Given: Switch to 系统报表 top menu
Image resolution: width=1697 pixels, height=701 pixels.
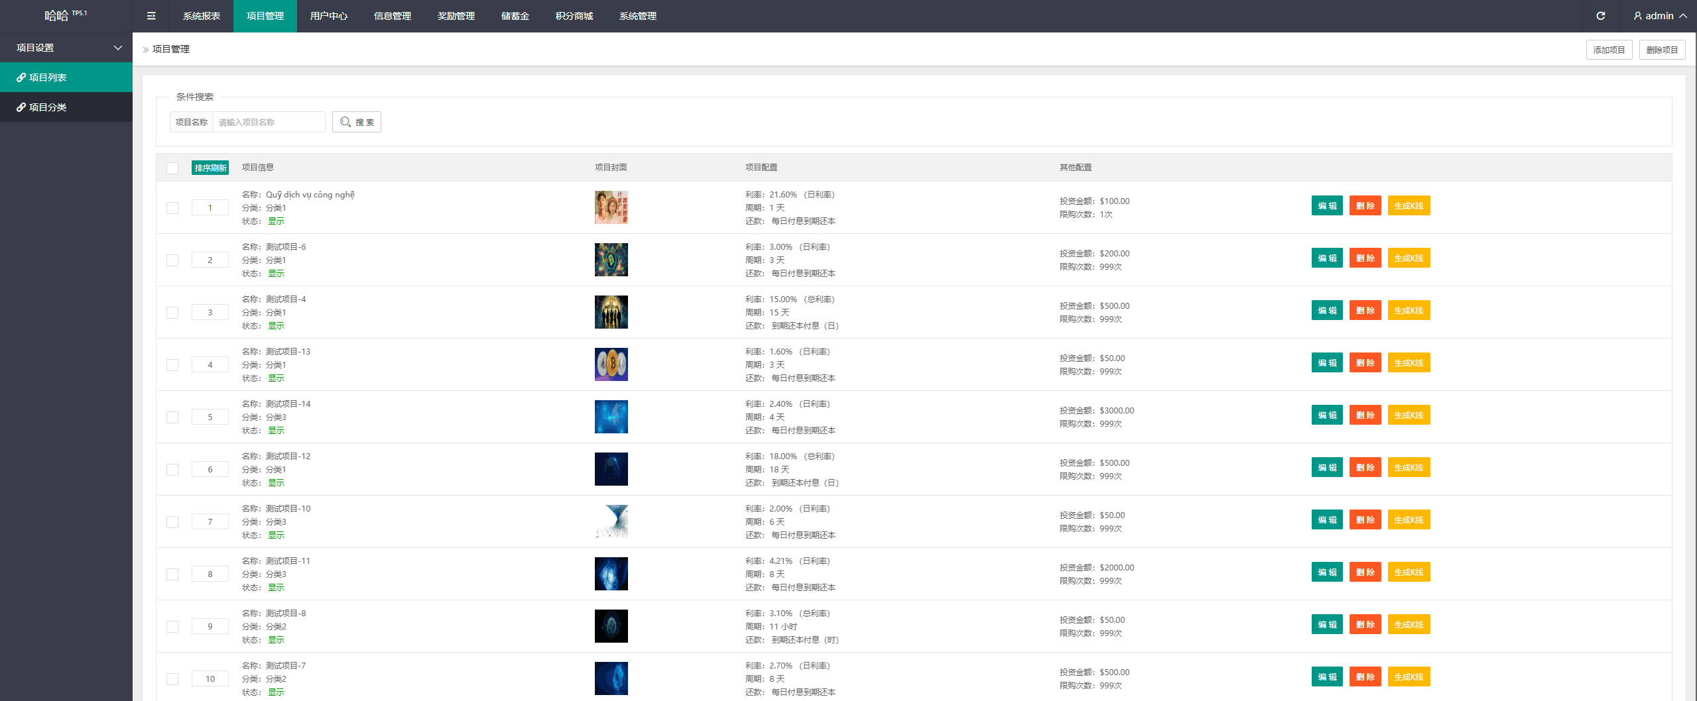Looking at the screenshot, I should click(x=202, y=16).
